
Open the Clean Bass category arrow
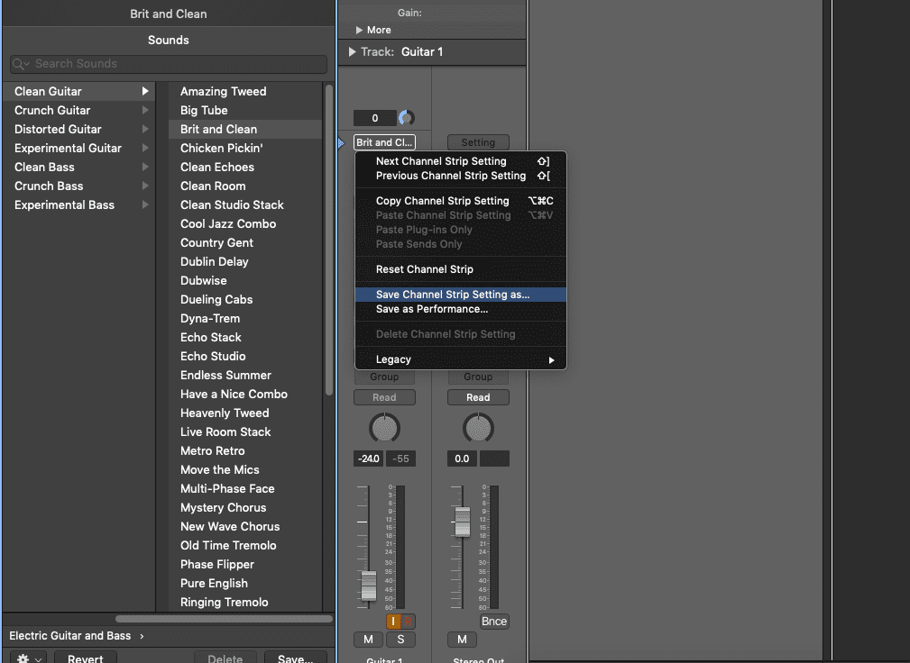[x=145, y=167]
